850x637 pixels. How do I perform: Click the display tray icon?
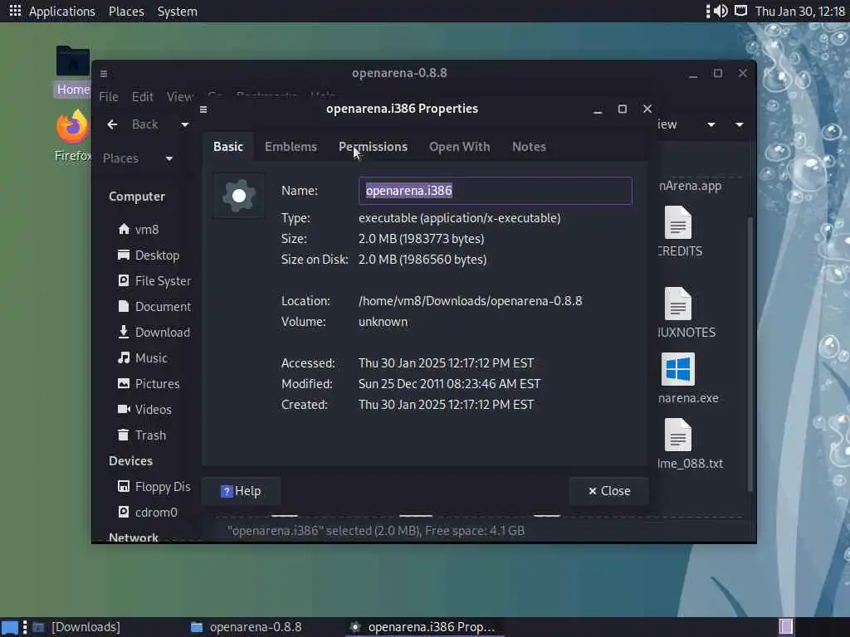pyautogui.click(x=740, y=11)
